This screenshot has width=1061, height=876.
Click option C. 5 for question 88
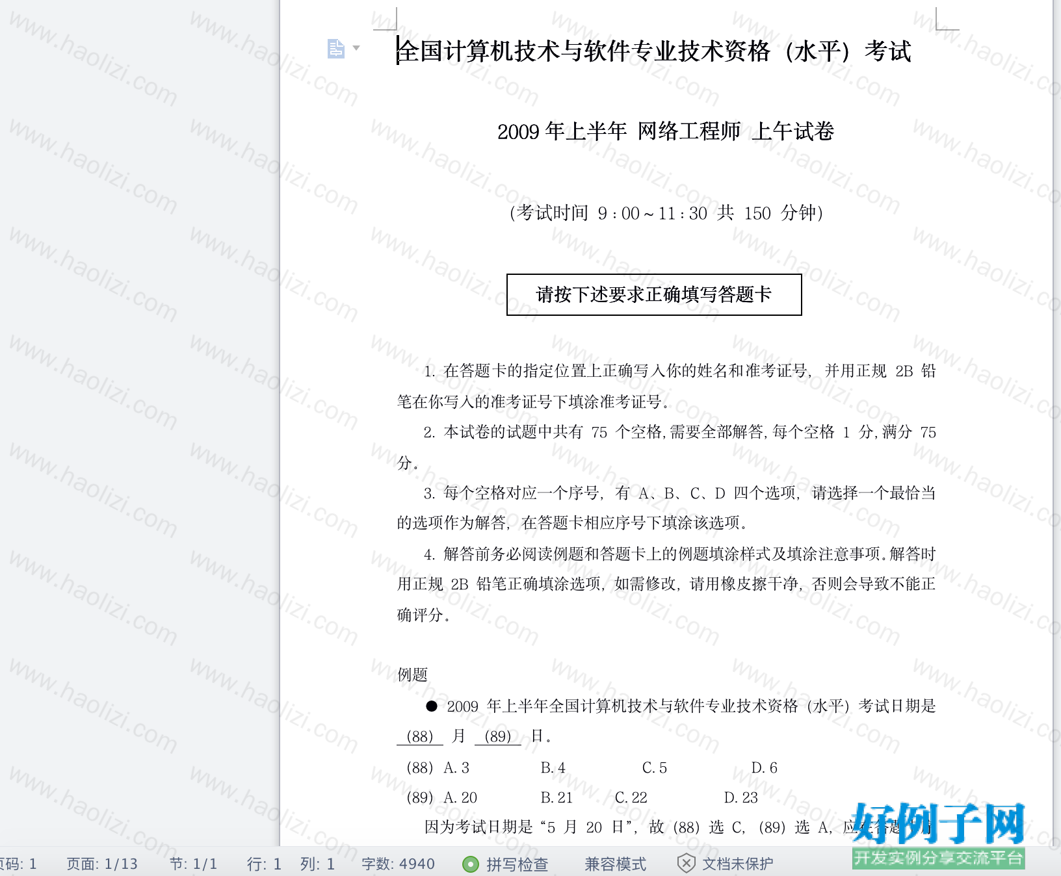click(655, 767)
